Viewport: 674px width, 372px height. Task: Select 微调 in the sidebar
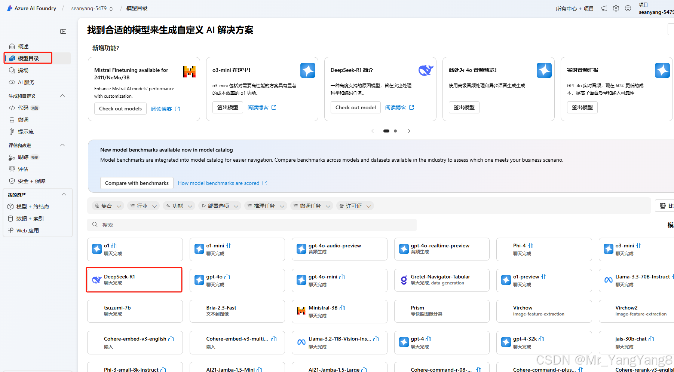tap(37, 120)
